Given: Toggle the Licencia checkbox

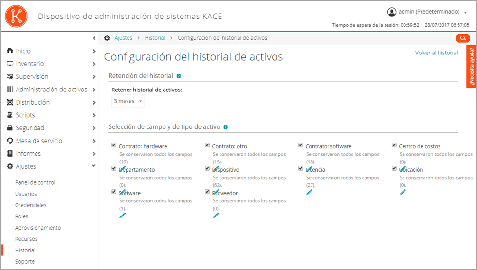Looking at the screenshot, I should click(301, 168).
